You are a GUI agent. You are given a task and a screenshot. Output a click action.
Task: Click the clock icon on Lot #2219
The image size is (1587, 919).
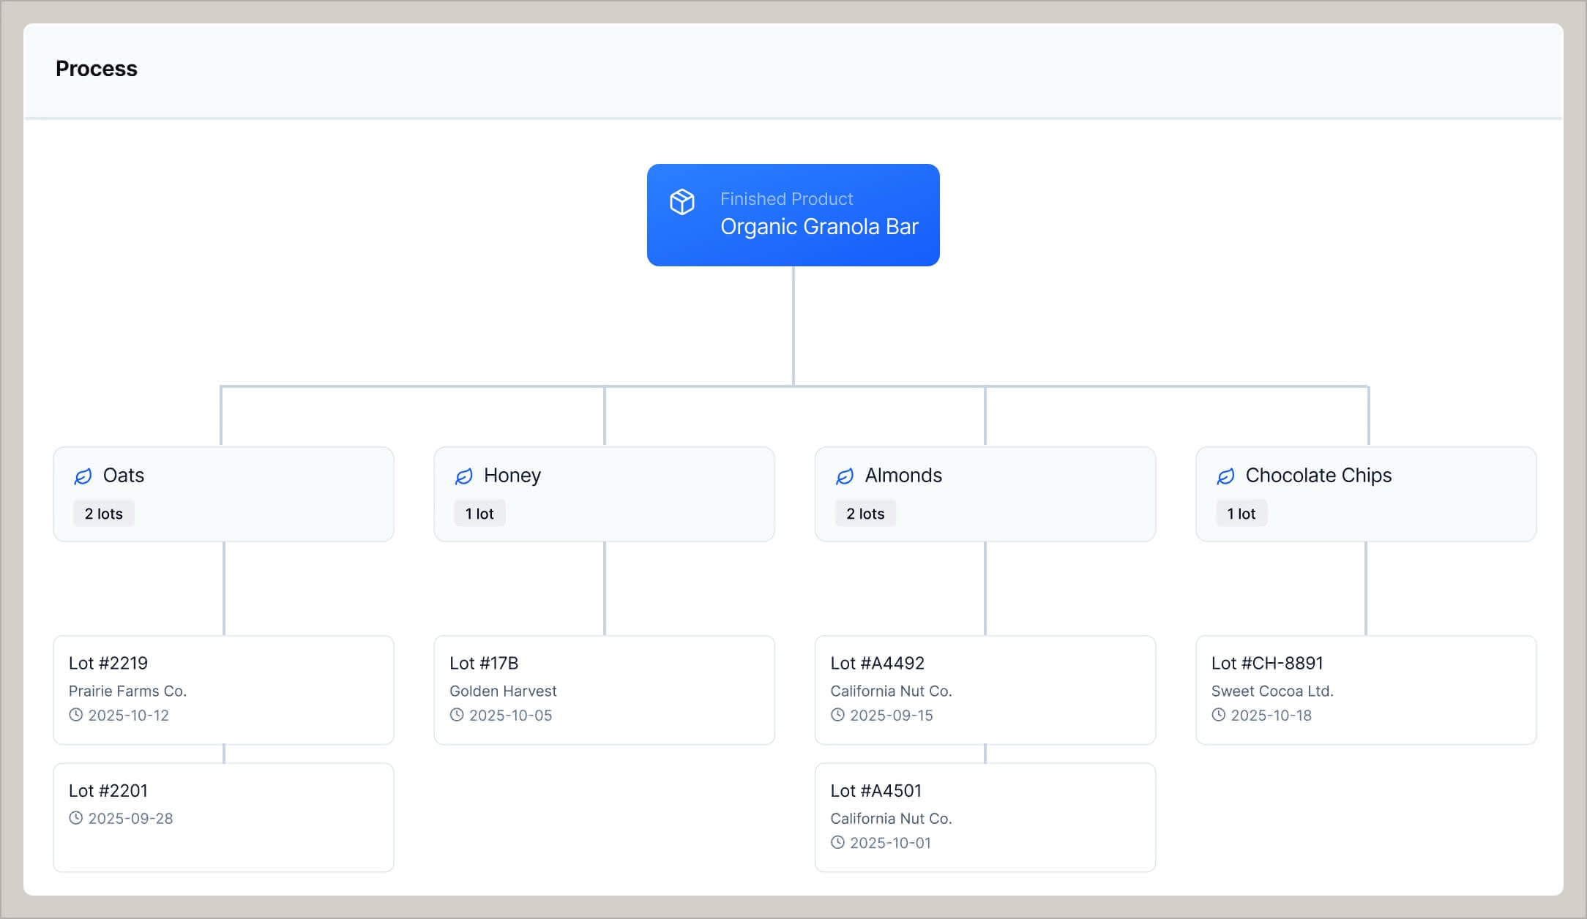click(x=76, y=716)
